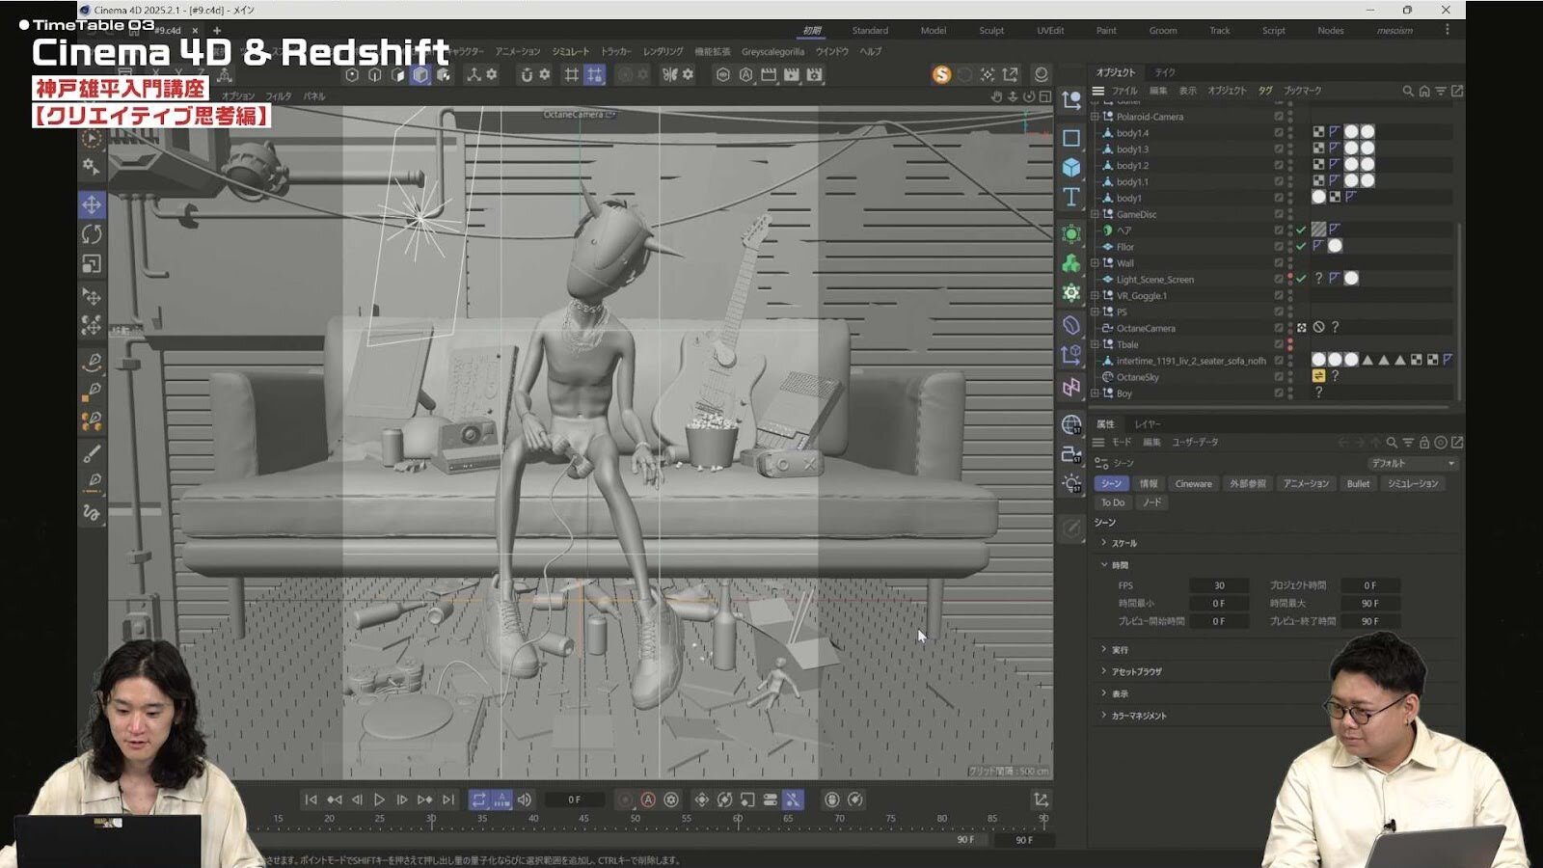Click the Cineware button
This screenshot has height=868, width=1543.
(x=1193, y=484)
